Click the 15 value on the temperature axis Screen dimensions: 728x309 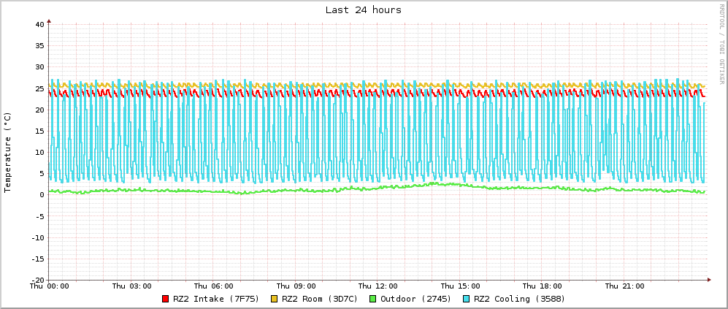tap(40, 131)
